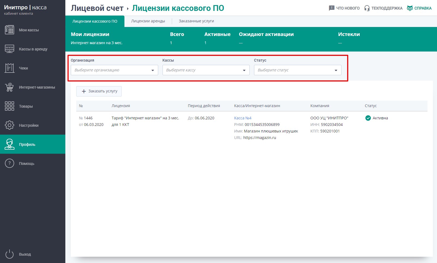The image size is (437, 263).
Task: Click the date от 06.03.2020
Action: tap(91, 125)
